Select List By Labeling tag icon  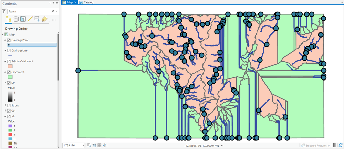[44, 19]
